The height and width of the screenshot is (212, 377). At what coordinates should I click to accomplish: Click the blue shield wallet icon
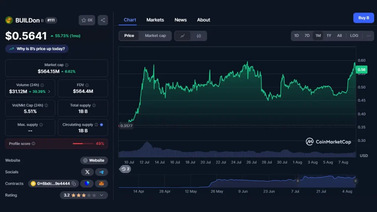(x=87, y=184)
